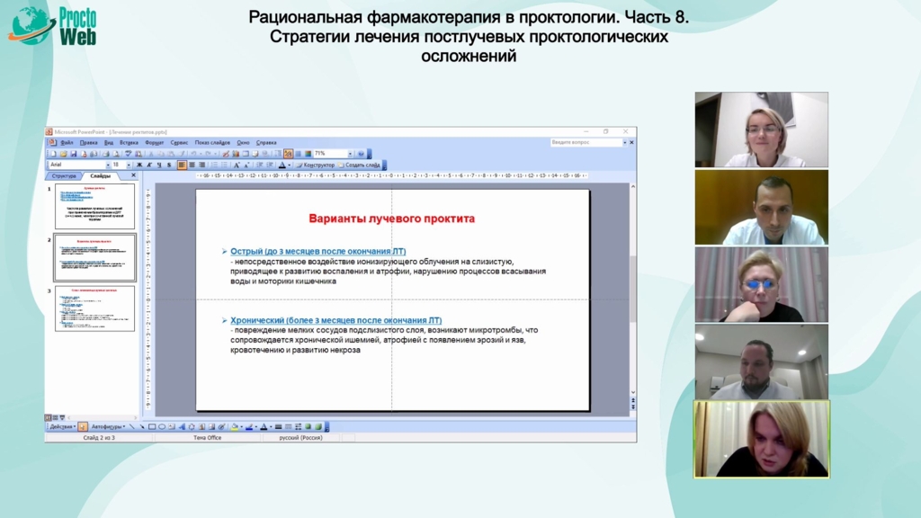Screen dimensions: 921x518
Task: Click the font color swatch in formatting toolbar
Action: tap(282, 165)
